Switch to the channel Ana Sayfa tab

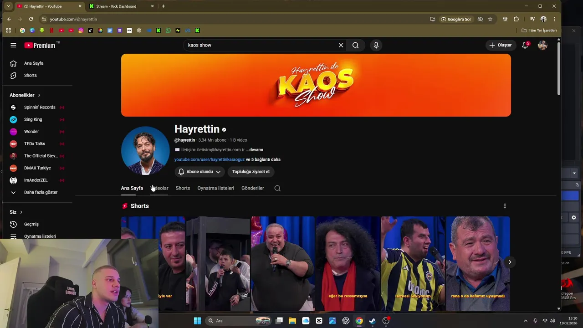132,188
